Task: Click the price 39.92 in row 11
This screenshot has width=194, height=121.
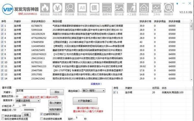Action: [143, 66]
